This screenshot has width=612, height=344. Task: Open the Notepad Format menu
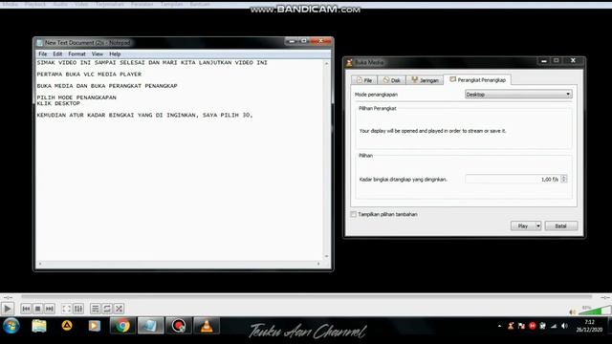76,54
